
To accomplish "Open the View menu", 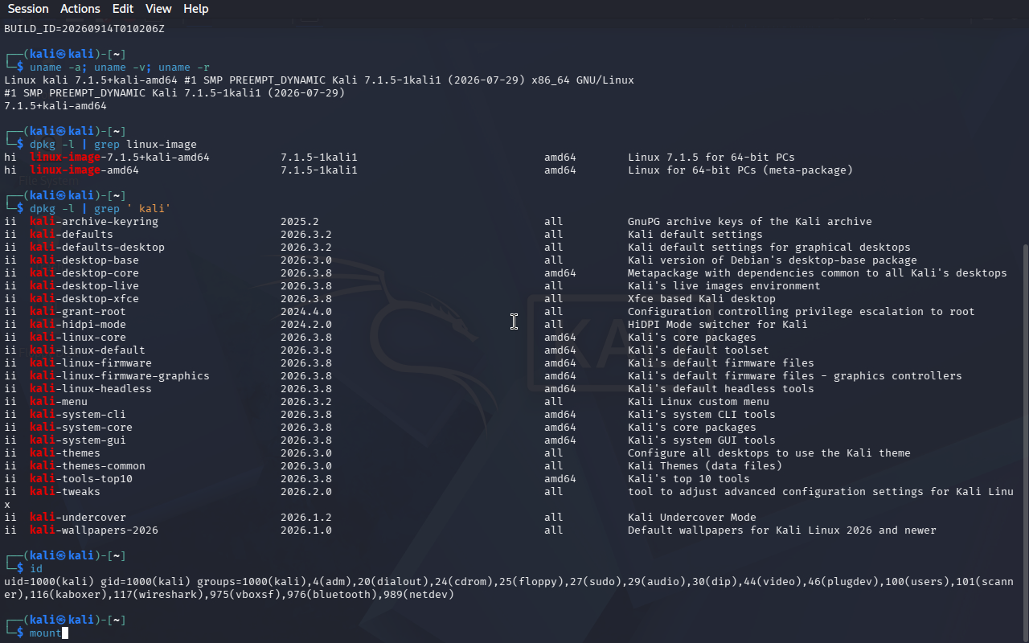I will [x=158, y=9].
